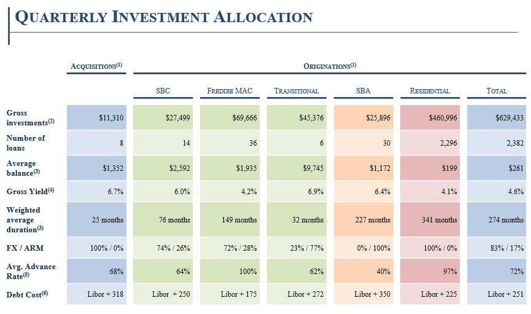
Task: Click the Quarterly Investment Allocation title
Action: click(x=163, y=17)
